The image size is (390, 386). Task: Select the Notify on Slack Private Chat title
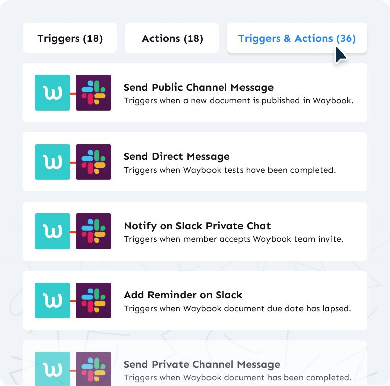click(197, 226)
